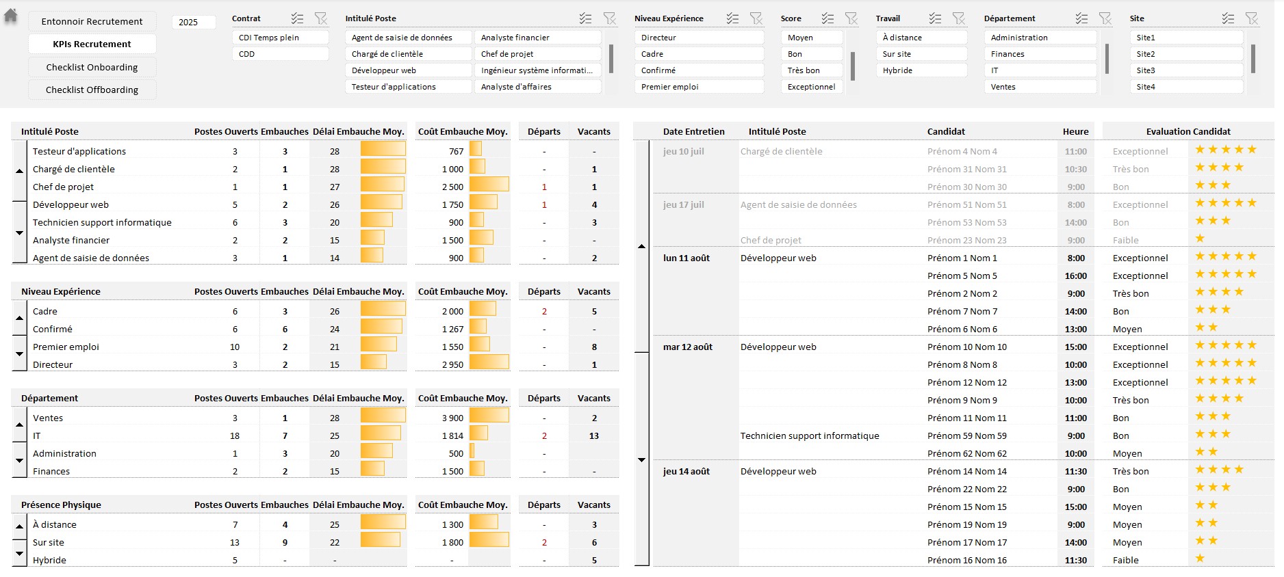Go to Checklist Offboarding
This screenshot has width=1284, height=577.
tap(92, 90)
